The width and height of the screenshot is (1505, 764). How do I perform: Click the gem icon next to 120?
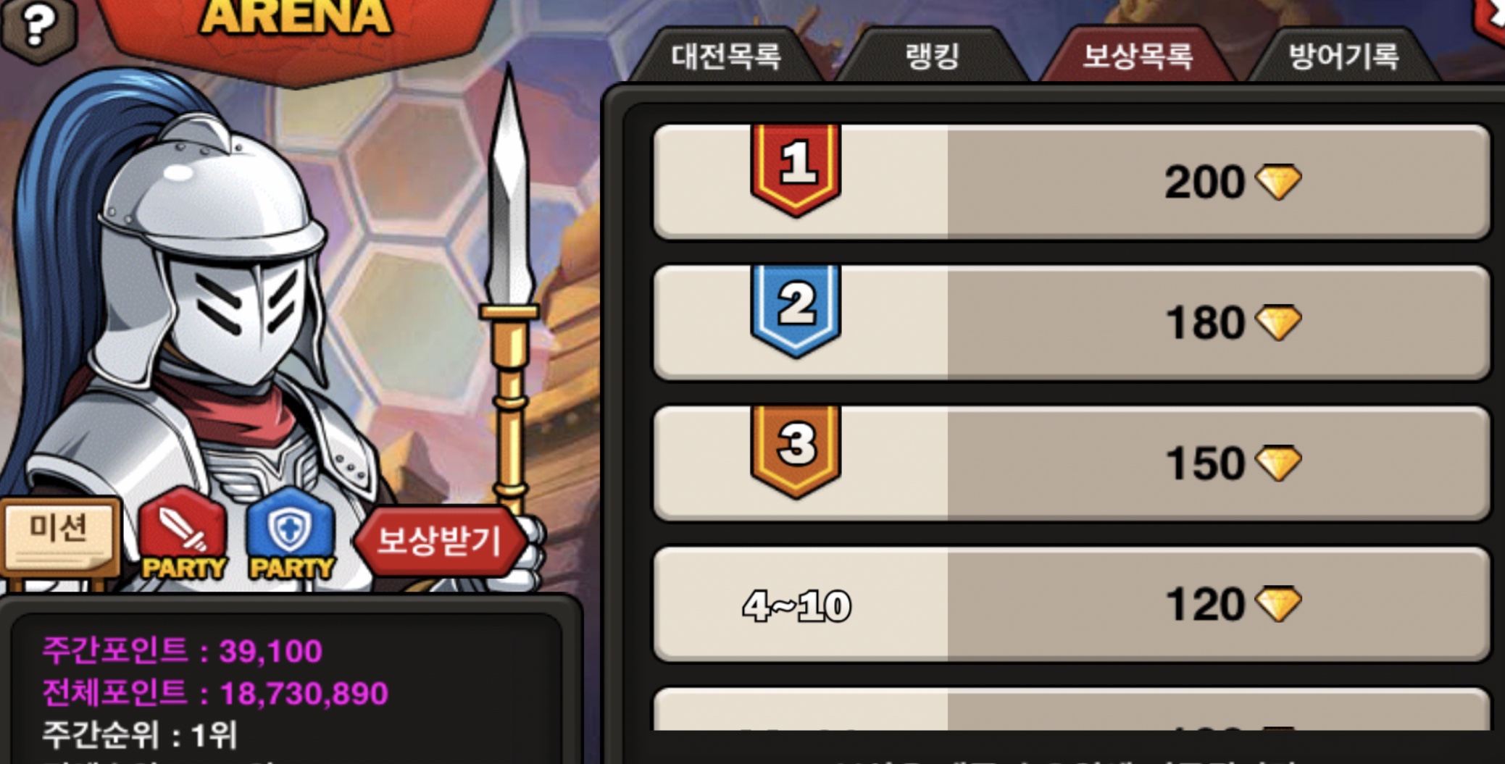coord(1278,604)
